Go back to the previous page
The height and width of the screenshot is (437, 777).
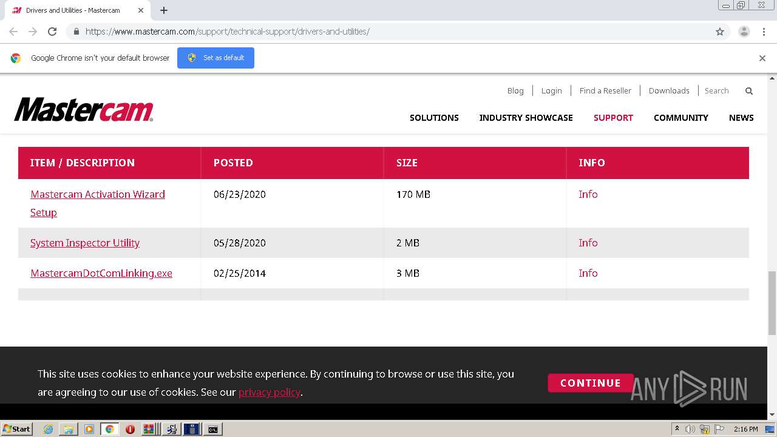click(x=13, y=32)
